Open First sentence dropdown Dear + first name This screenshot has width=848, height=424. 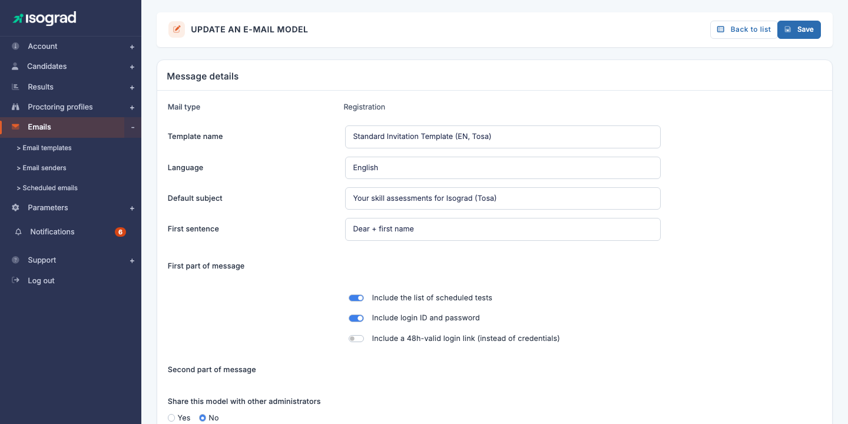pos(503,229)
